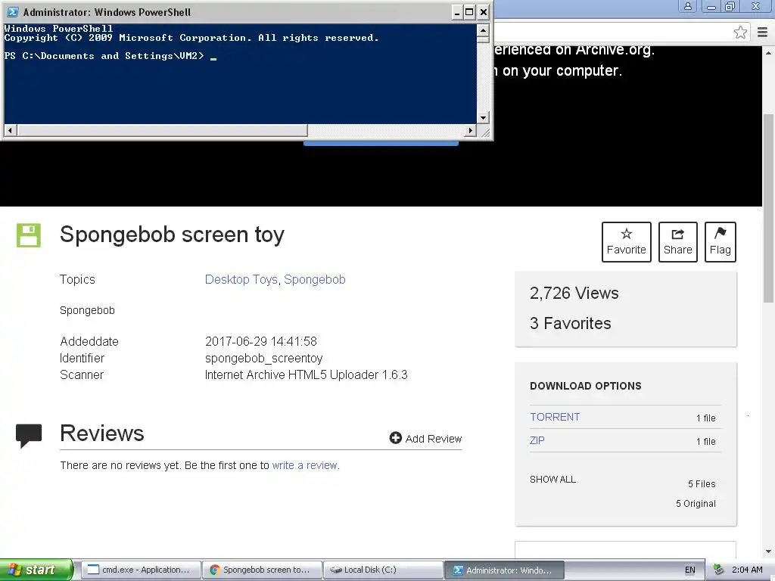Click PowerShell window resize grip
Image resolution: width=775 pixels, height=581 pixels.
click(485, 132)
